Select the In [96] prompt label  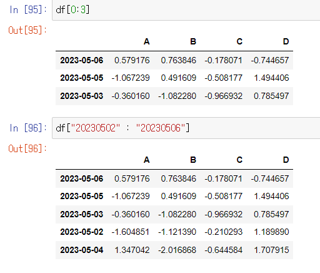pos(28,128)
